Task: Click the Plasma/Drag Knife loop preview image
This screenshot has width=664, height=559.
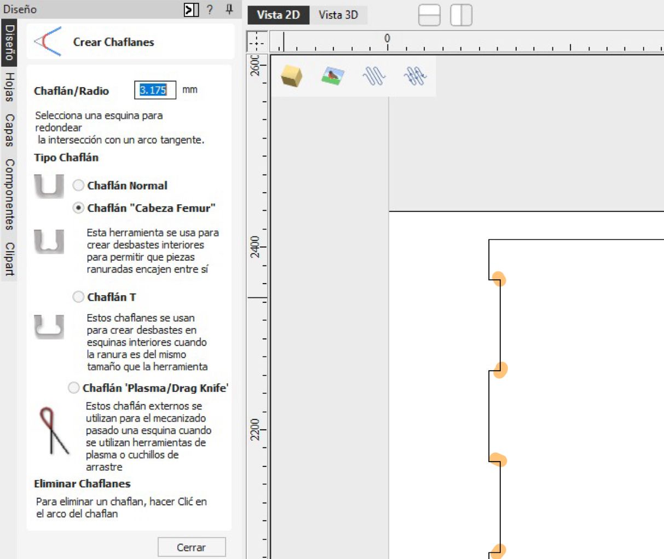Action: pos(54,431)
